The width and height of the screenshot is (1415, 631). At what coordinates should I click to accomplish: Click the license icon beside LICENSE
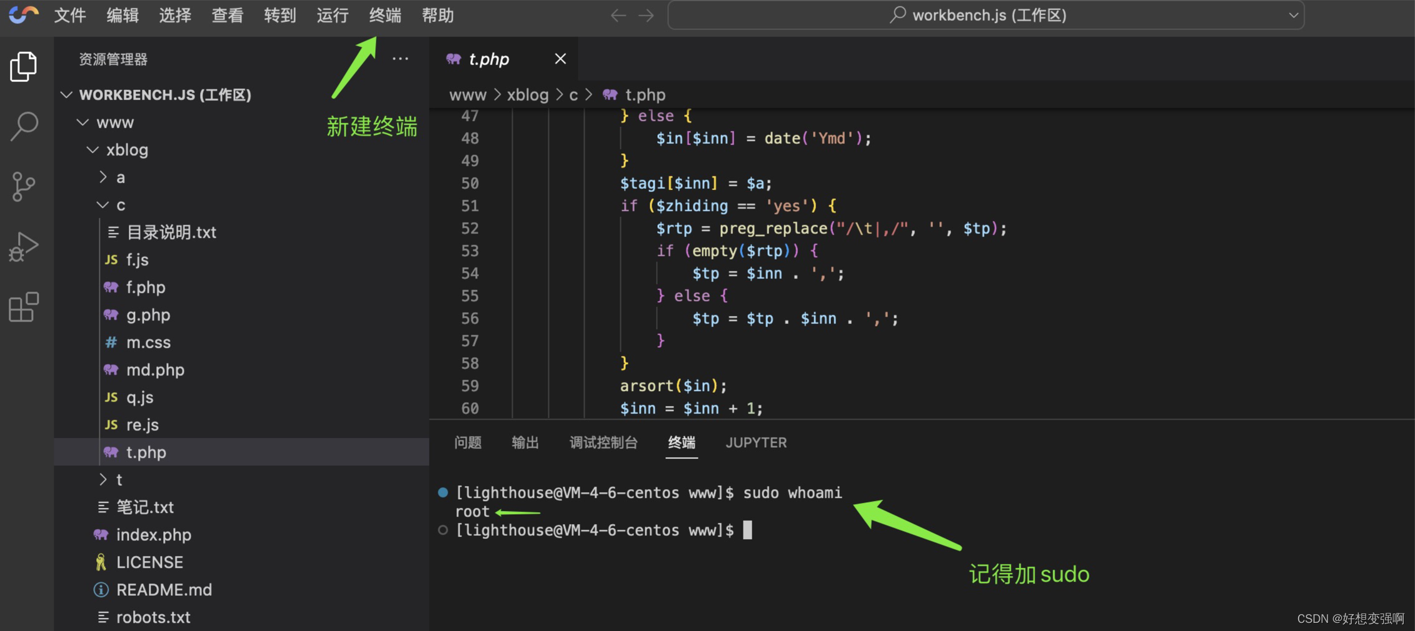pyautogui.click(x=101, y=562)
